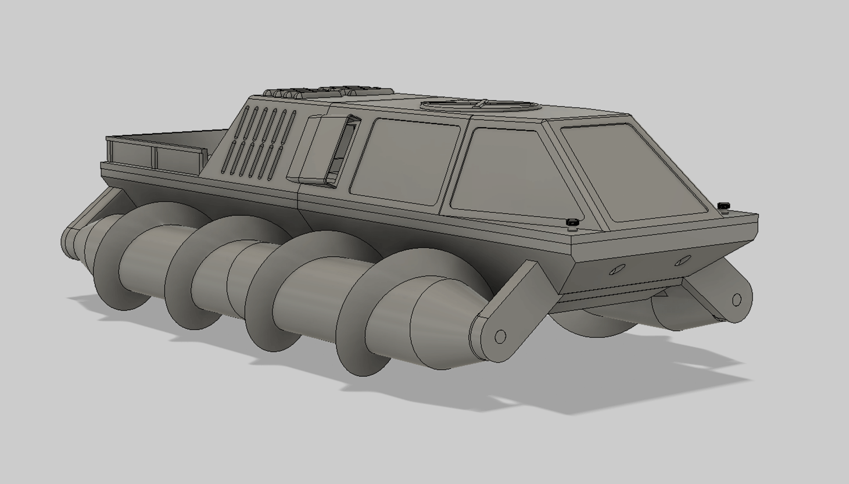
Task: Select the cargo bed divider rail
Action: click(x=154, y=156)
